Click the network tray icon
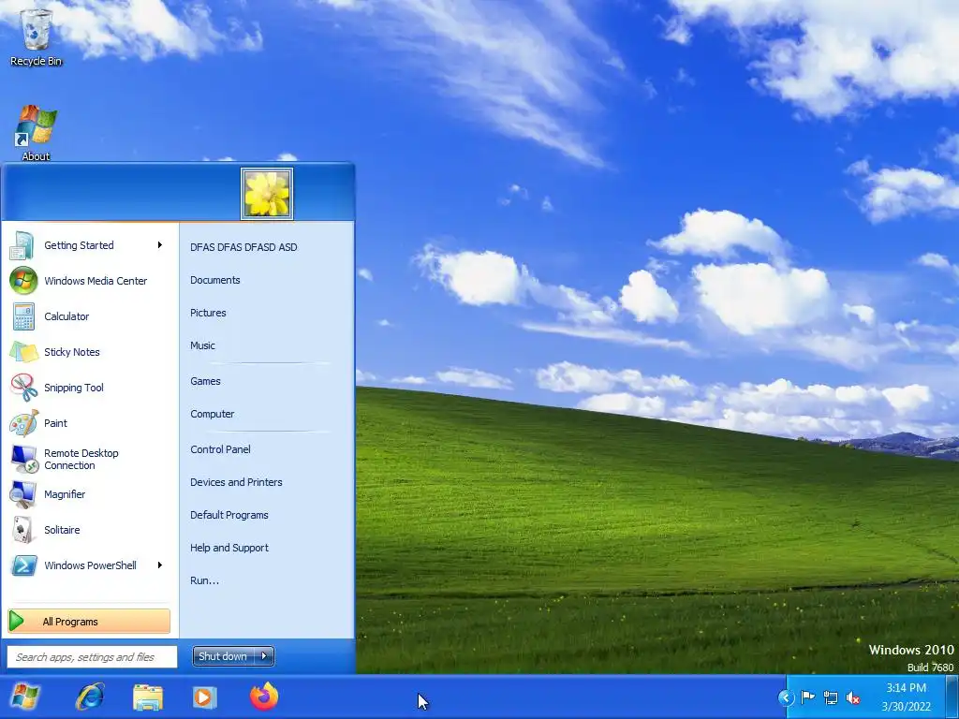This screenshot has height=719, width=959. coord(830,697)
